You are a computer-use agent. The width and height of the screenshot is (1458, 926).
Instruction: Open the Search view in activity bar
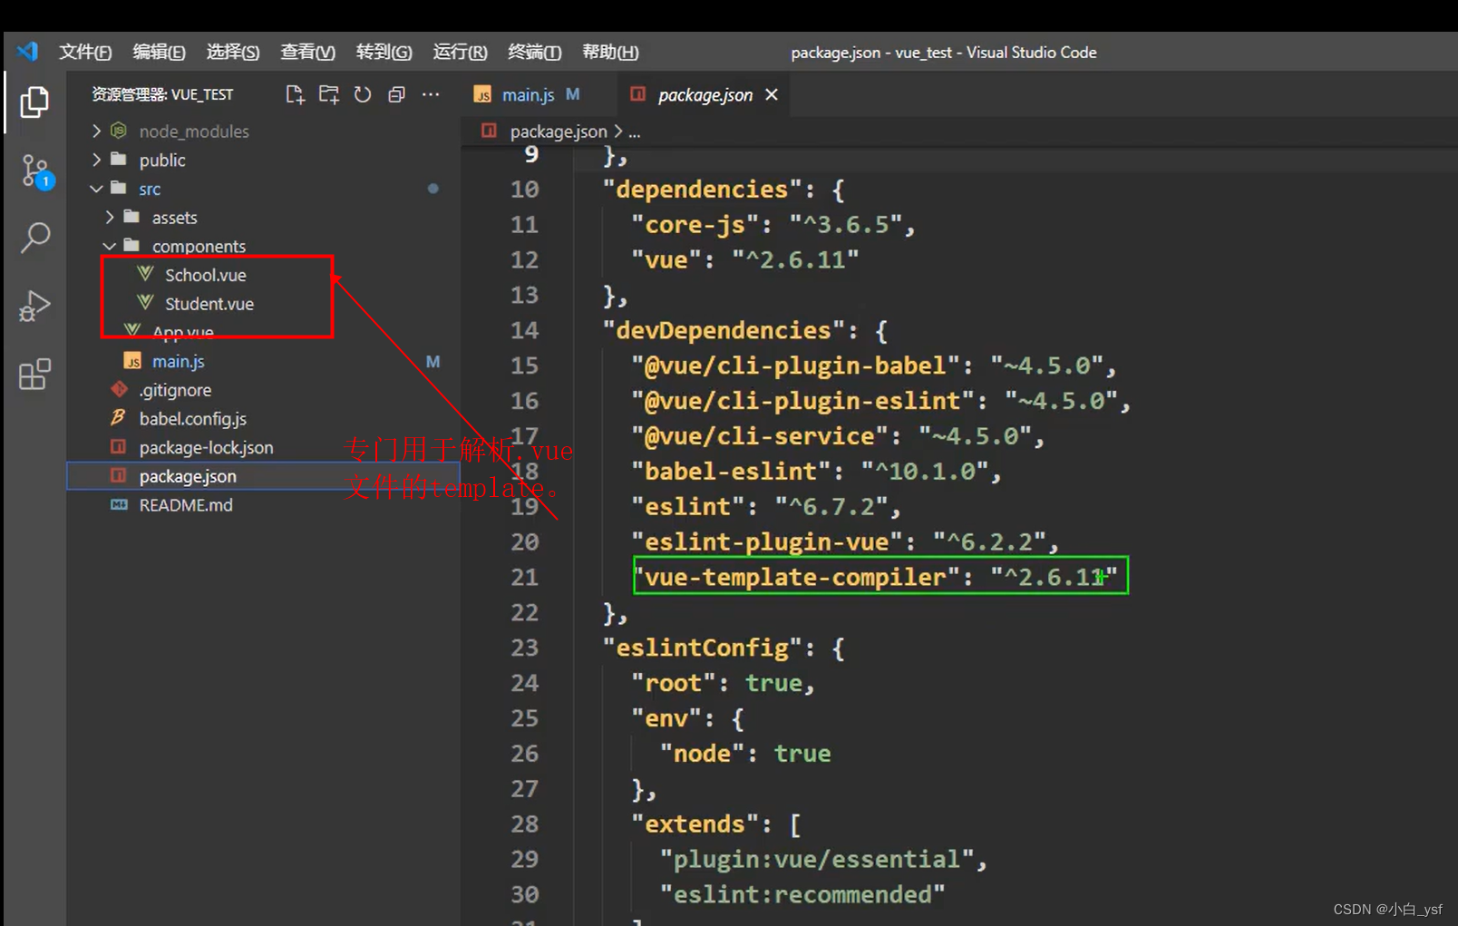pos(34,238)
